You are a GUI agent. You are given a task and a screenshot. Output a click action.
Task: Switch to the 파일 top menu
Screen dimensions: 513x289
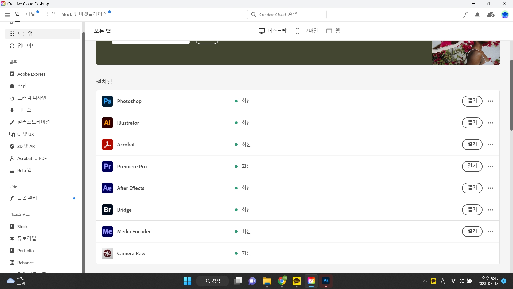point(30,14)
